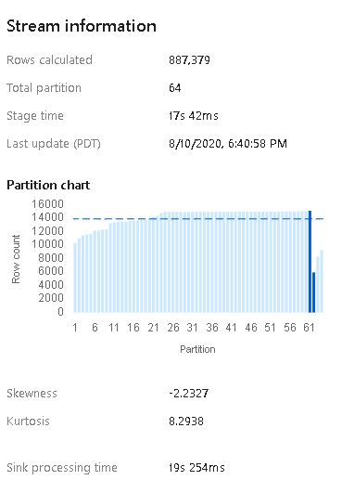Click the Stream information heading
The height and width of the screenshot is (480, 342).
coord(82,26)
